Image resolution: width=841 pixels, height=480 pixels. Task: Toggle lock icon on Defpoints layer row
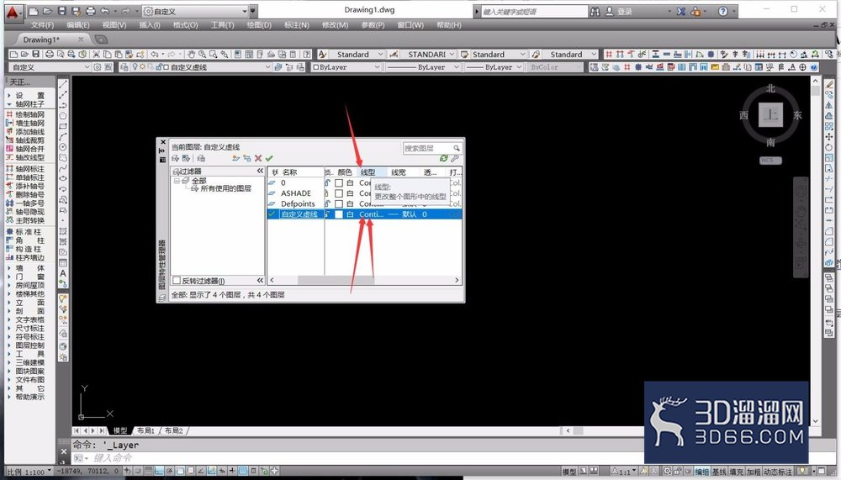click(327, 203)
